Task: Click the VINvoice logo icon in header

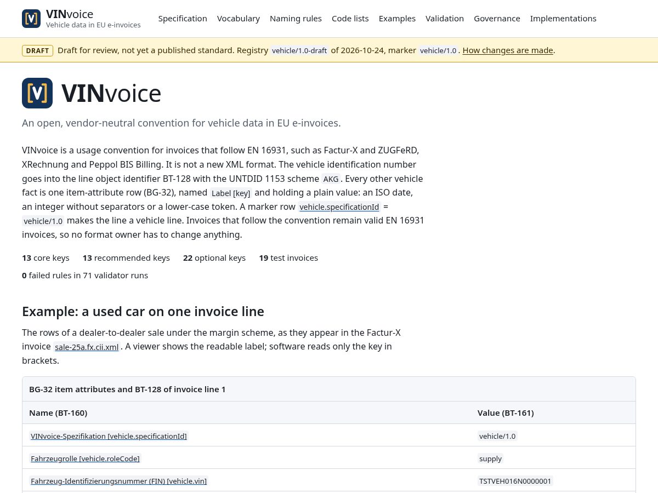Action: click(x=31, y=19)
